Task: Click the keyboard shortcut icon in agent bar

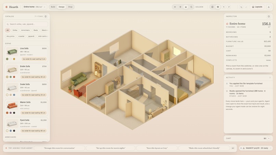Action: click(233, 148)
